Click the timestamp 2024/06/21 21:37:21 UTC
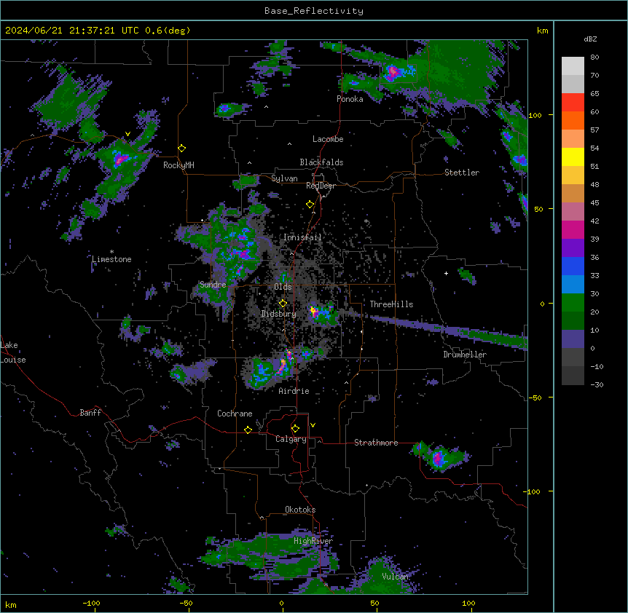Screen dimensions: 628x613 [x=72, y=31]
